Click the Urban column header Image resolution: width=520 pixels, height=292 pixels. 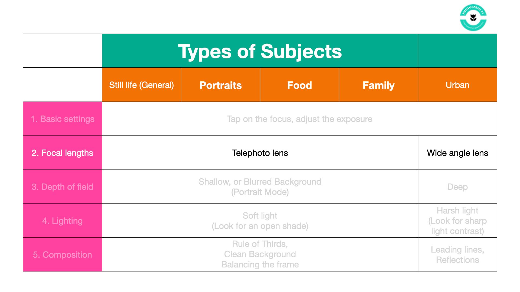click(457, 85)
